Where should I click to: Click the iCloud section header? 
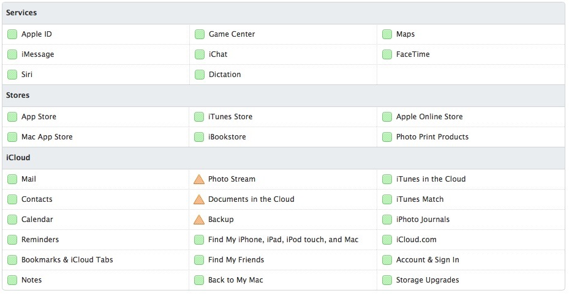pyautogui.click(x=284, y=158)
